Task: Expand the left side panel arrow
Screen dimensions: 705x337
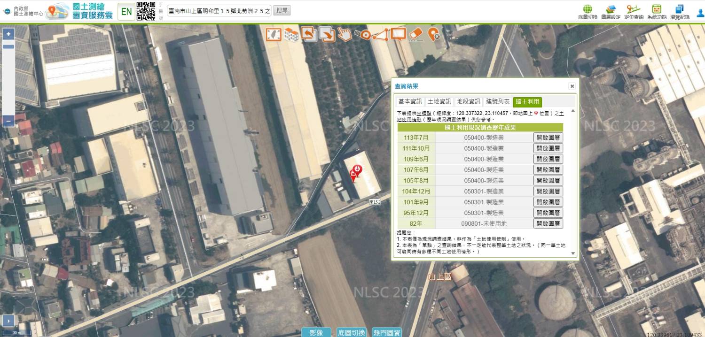Action: click(8, 321)
